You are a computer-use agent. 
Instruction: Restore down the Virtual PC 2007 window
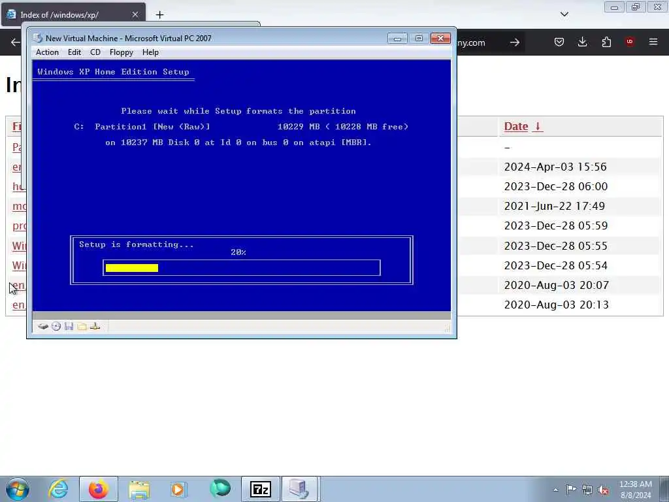click(x=419, y=39)
